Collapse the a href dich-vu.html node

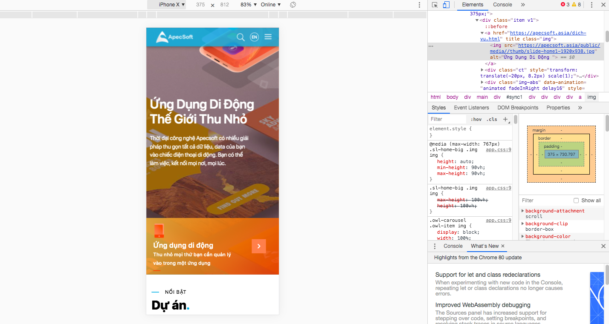point(482,33)
